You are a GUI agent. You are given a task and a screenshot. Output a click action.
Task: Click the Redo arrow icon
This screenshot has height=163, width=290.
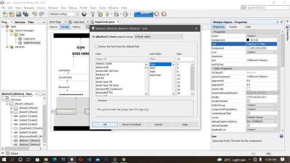tap(41, 14)
